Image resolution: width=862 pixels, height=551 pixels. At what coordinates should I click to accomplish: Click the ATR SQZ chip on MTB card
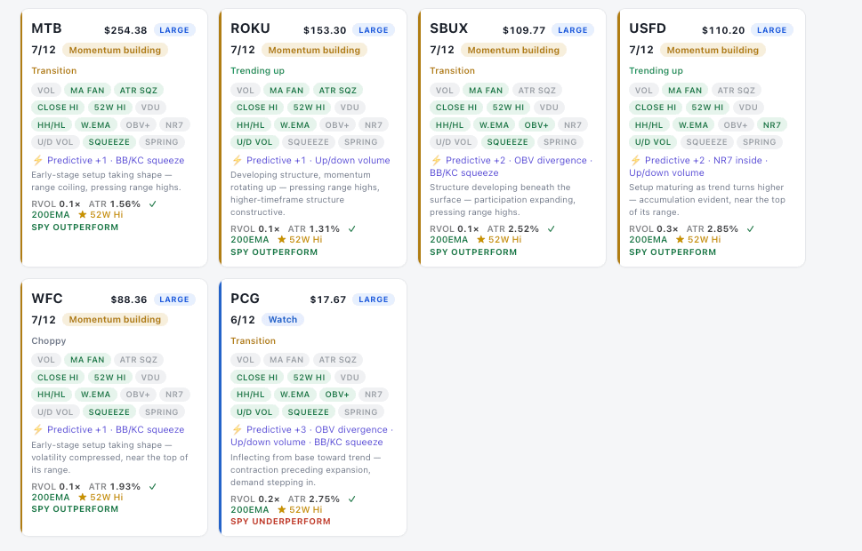[139, 90]
